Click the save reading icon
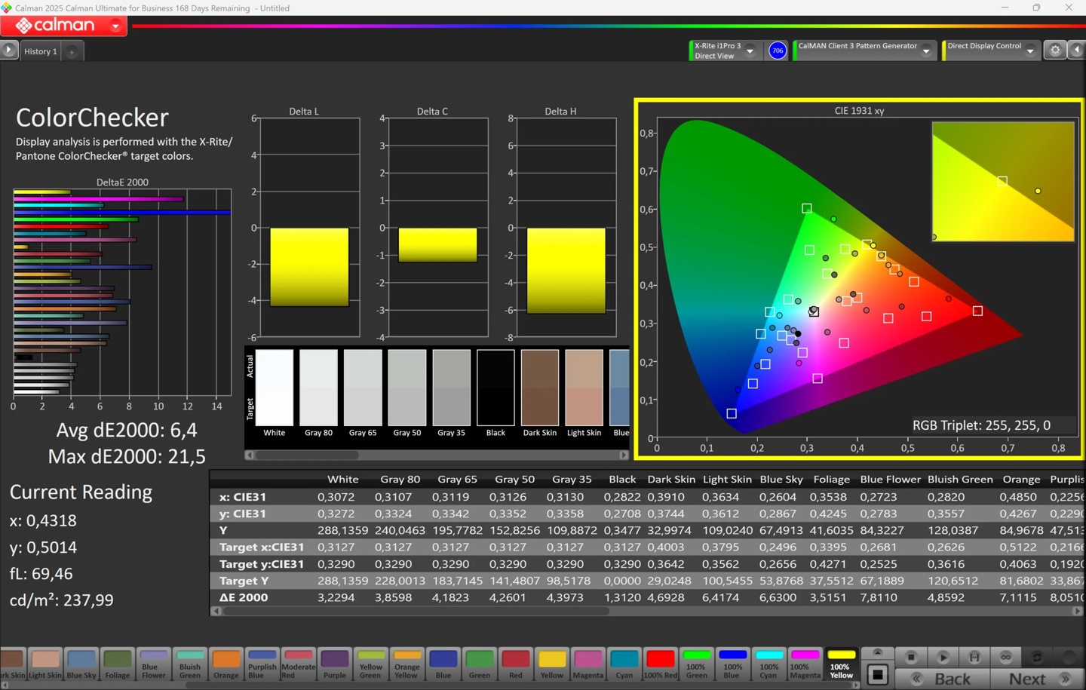The image size is (1086, 690). click(x=974, y=657)
